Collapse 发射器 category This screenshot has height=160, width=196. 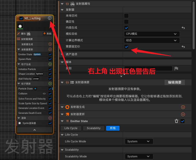coord(62,10)
